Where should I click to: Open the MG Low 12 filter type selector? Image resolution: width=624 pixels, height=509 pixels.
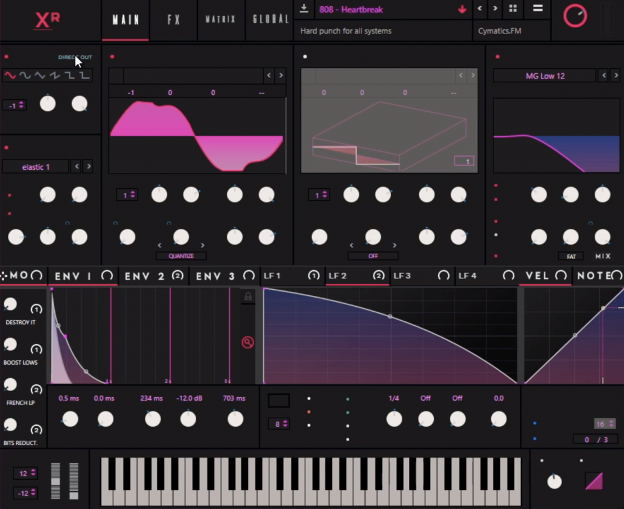544,76
